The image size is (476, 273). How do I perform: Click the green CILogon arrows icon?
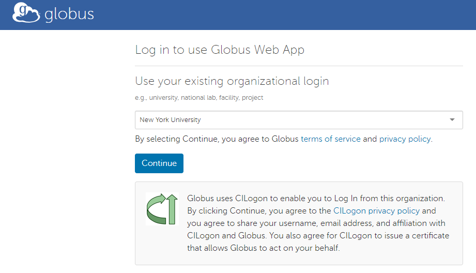pos(162,209)
